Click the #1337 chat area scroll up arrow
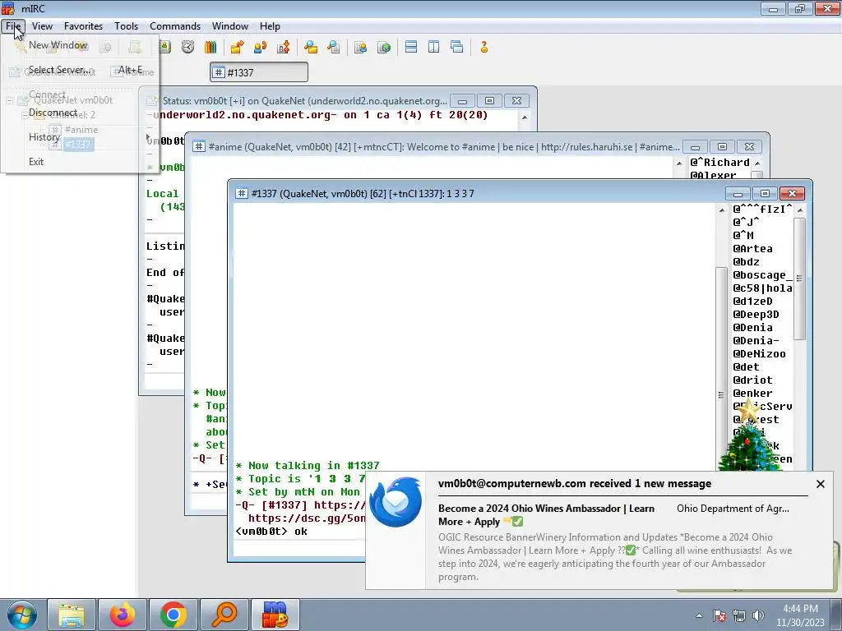 [722, 210]
